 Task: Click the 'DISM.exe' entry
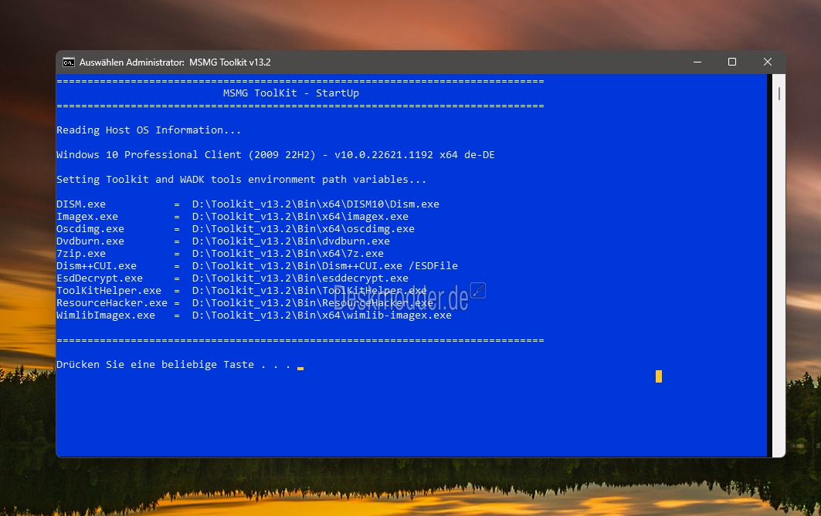click(81, 204)
